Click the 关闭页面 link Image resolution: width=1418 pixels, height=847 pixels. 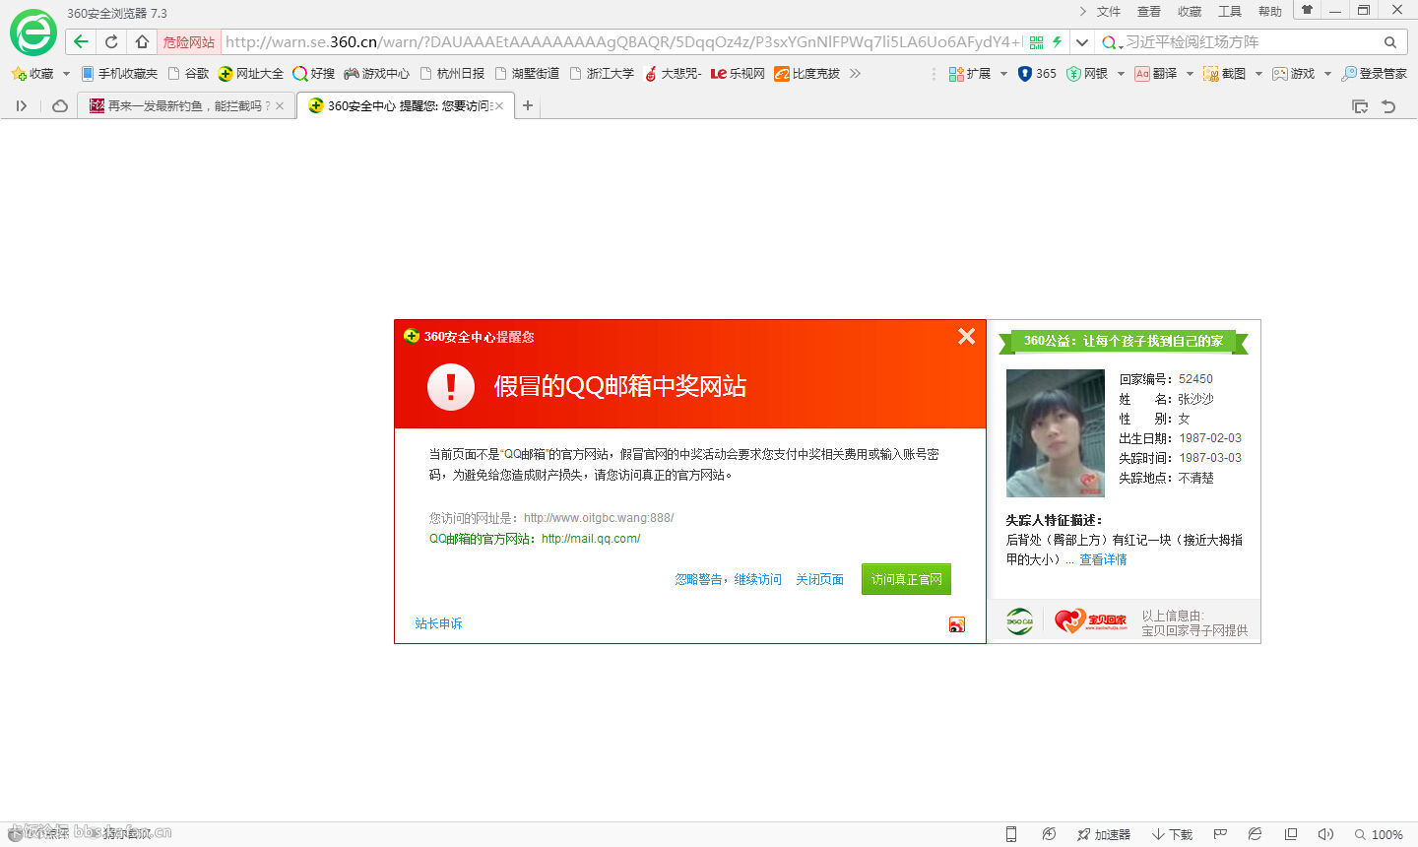(819, 579)
